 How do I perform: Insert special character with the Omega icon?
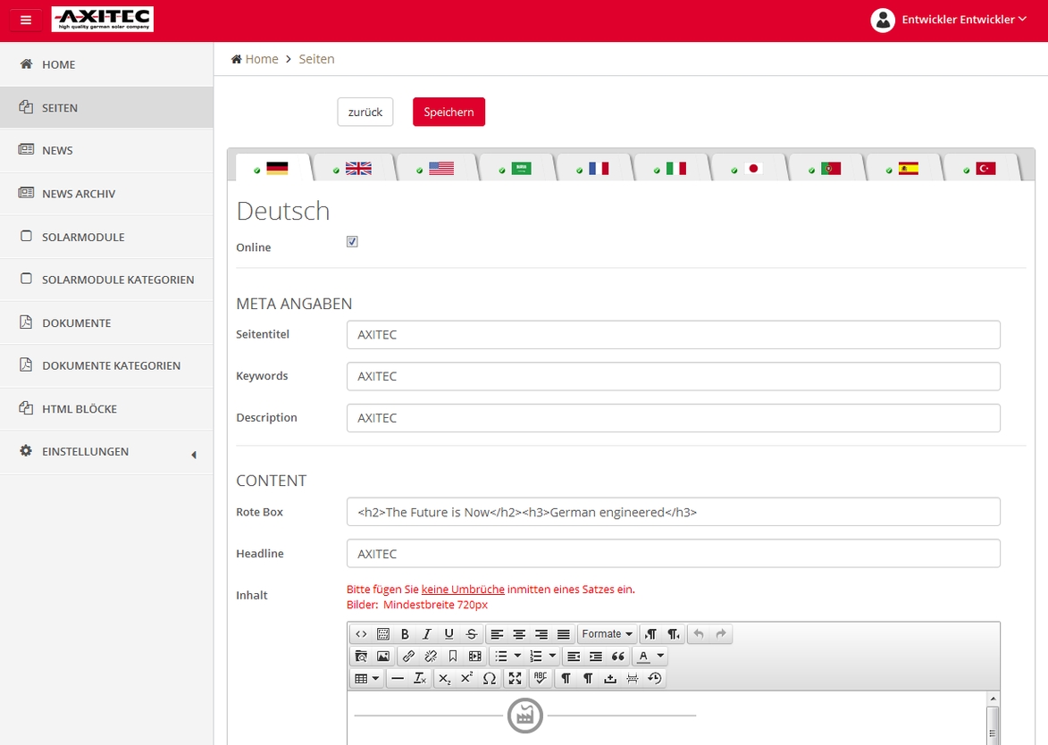490,678
